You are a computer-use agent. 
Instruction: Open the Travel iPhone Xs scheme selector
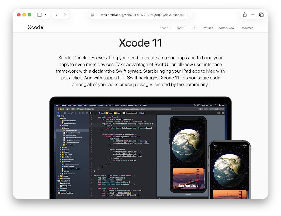click(85, 109)
